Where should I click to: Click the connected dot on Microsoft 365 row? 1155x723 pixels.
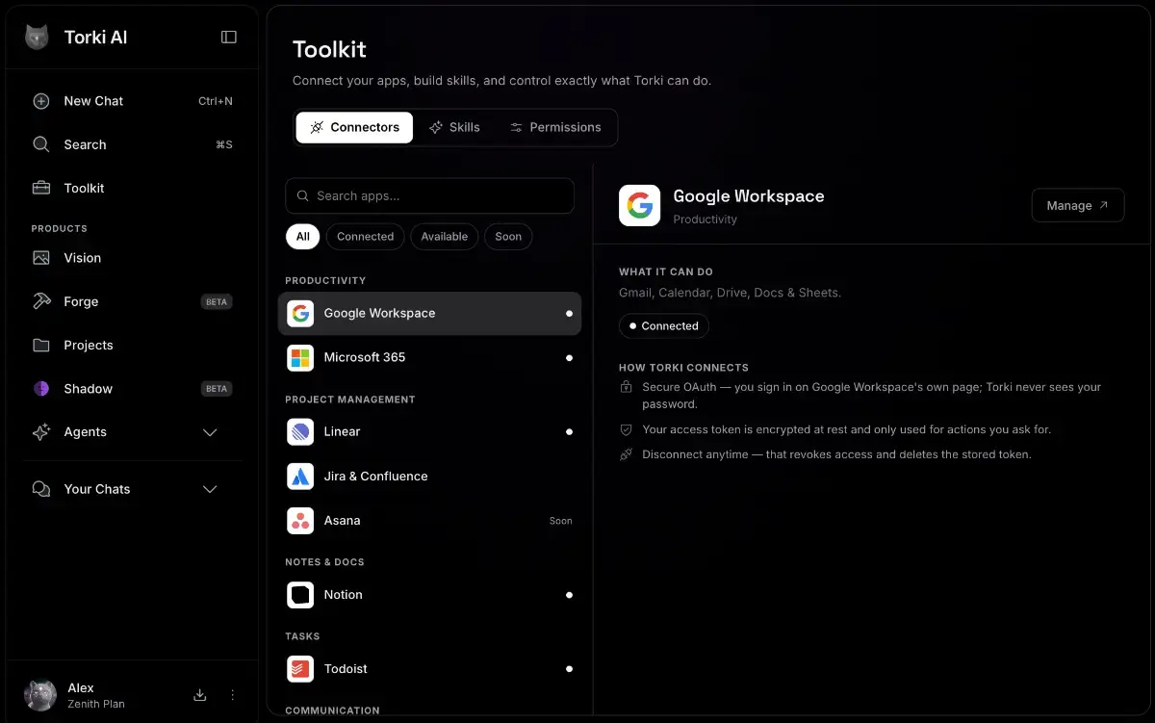569,358
